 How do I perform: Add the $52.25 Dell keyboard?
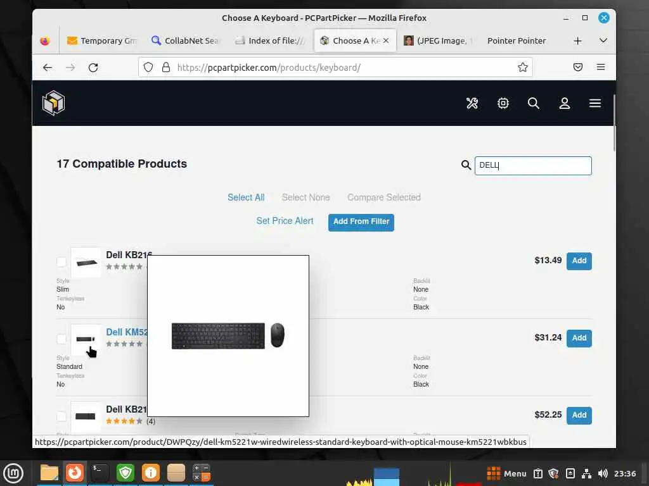[579, 415]
